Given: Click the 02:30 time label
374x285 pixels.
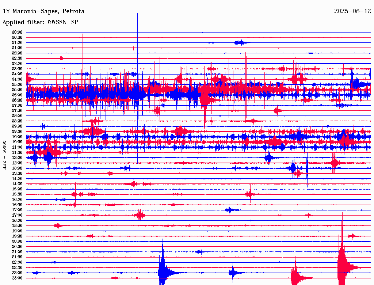Looking at the screenshot, I should [17, 58].
